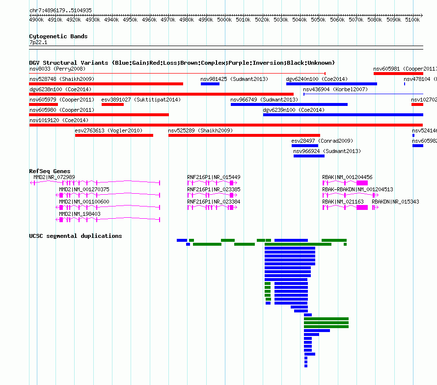Click the 7p22.1 band label
The height and width of the screenshot is (385, 437).
tap(38, 42)
